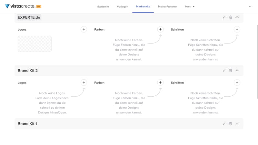Select the uploaded logo thumbnail in EXPERTE.de
The image size is (258, 145).
(x=35, y=44)
